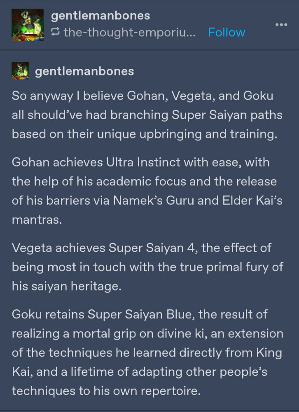The image size is (299, 412).
Task: Open the reblogged-from the-thought-emporiu... link
Action: tap(130, 32)
